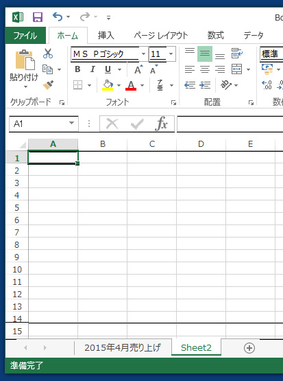The width and height of the screenshot is (283, 381).
Task: Click the Increase Font Size icon
Action: (138, 69)
